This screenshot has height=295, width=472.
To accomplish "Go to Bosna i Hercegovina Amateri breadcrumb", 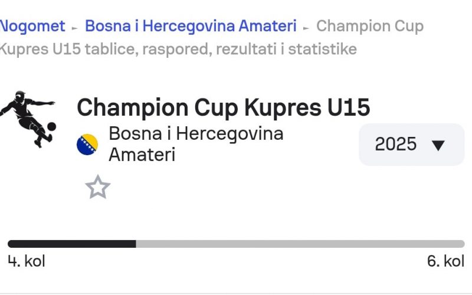I will point(191,26).
